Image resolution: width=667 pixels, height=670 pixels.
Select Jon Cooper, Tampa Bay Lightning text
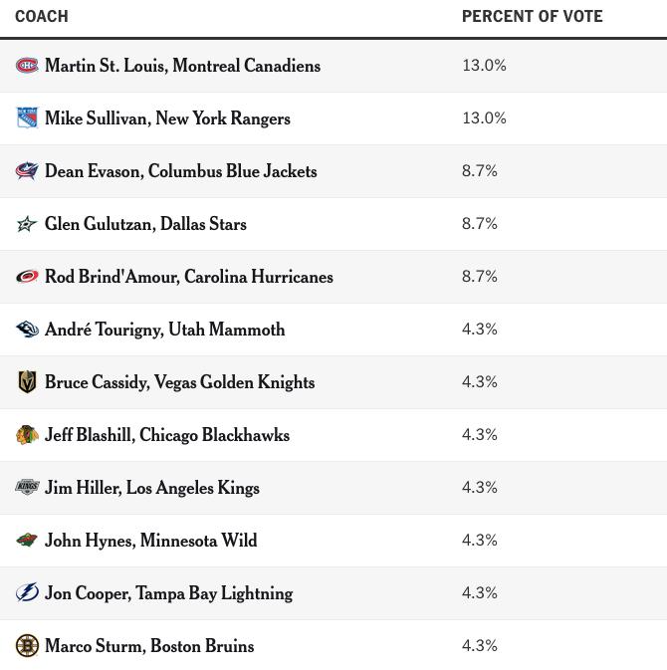169,593
